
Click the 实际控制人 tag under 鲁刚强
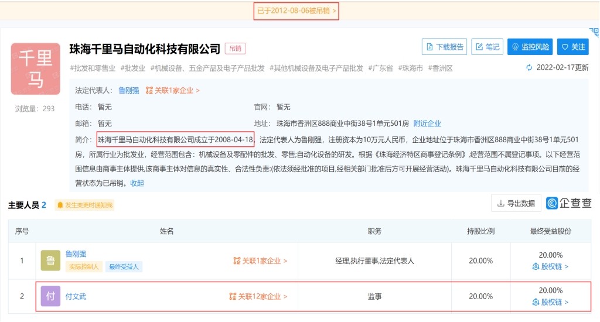tap(84, 266)
